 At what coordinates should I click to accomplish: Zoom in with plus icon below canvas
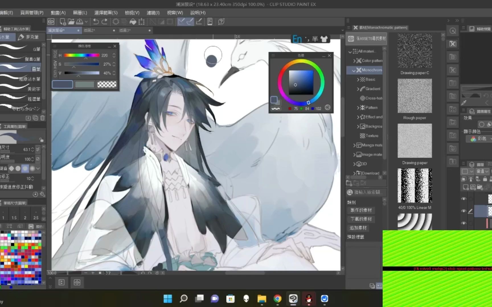tap(93, 273)
